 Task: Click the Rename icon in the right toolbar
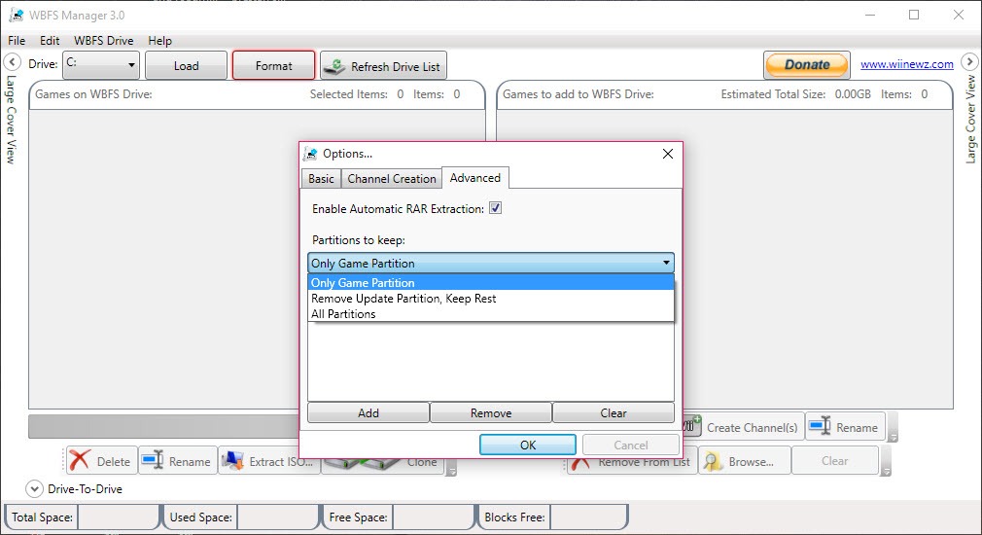click(x=820, y=426)
